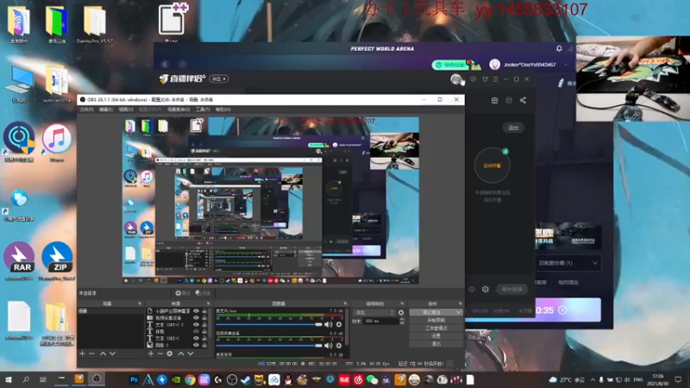Image resolution: width=690 pixels, height=388 pixels.
Task: Open the 文件(F) menu in OBS
Action: coord(86,110)
